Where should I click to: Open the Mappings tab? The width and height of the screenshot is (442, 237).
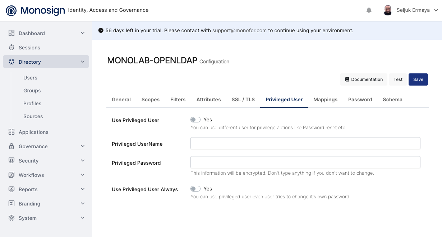325,100
